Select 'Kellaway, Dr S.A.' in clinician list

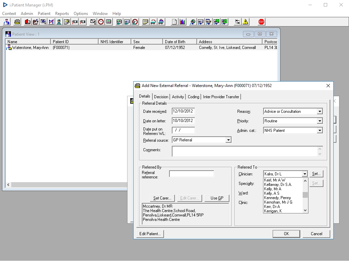tap(283, 185)
